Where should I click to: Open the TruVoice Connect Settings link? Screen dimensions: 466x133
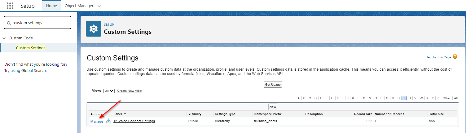coord(134,121)
